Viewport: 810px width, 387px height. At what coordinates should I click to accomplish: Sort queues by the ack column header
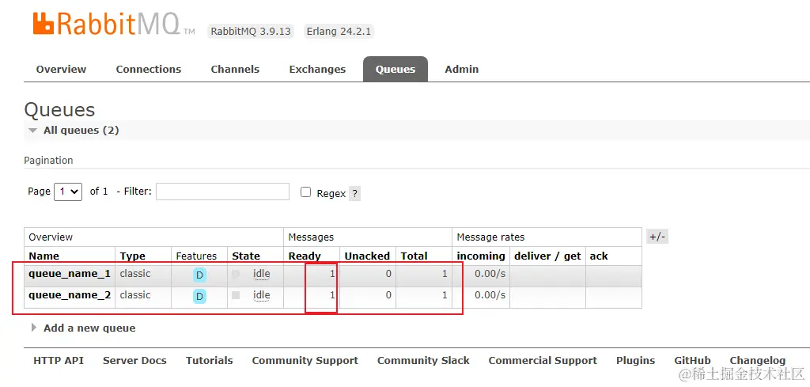pyautogui.click(x=599, y=256)
